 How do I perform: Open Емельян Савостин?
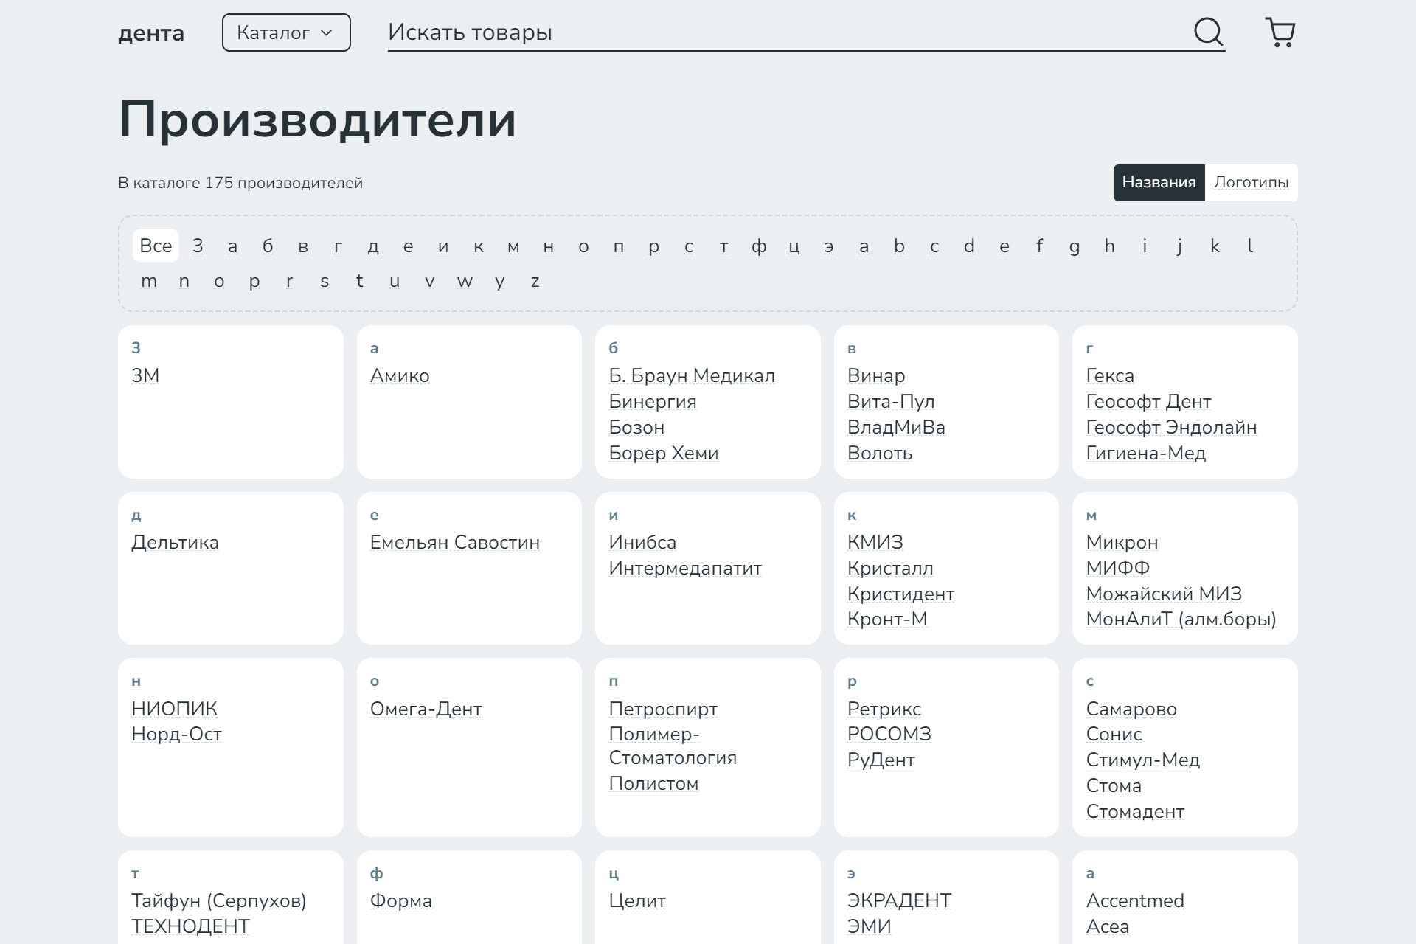[455, 542]
